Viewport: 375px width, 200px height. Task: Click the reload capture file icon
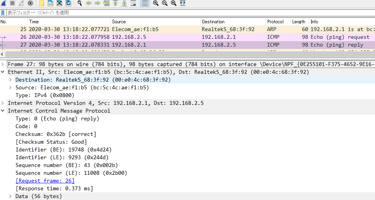68,3
